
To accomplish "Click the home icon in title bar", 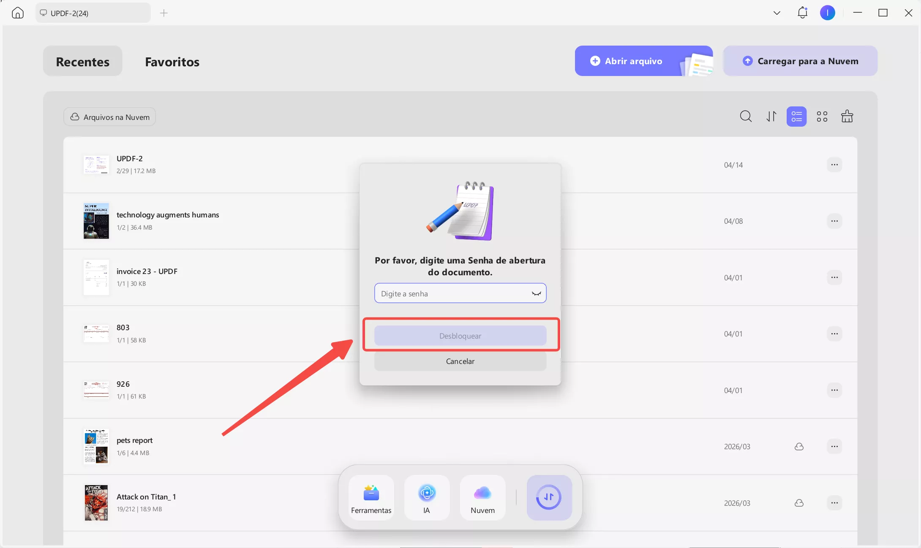I will [18, 13].
